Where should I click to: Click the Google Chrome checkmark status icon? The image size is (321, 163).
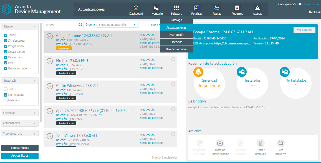click(x=50, y=36)
